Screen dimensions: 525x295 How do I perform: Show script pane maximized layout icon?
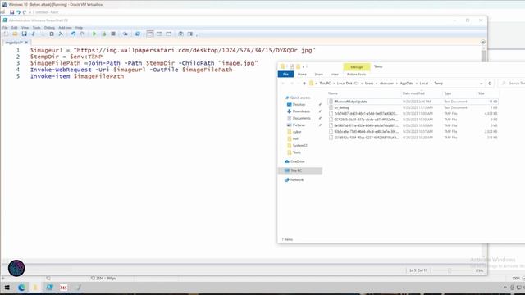(x=168, y=34)
